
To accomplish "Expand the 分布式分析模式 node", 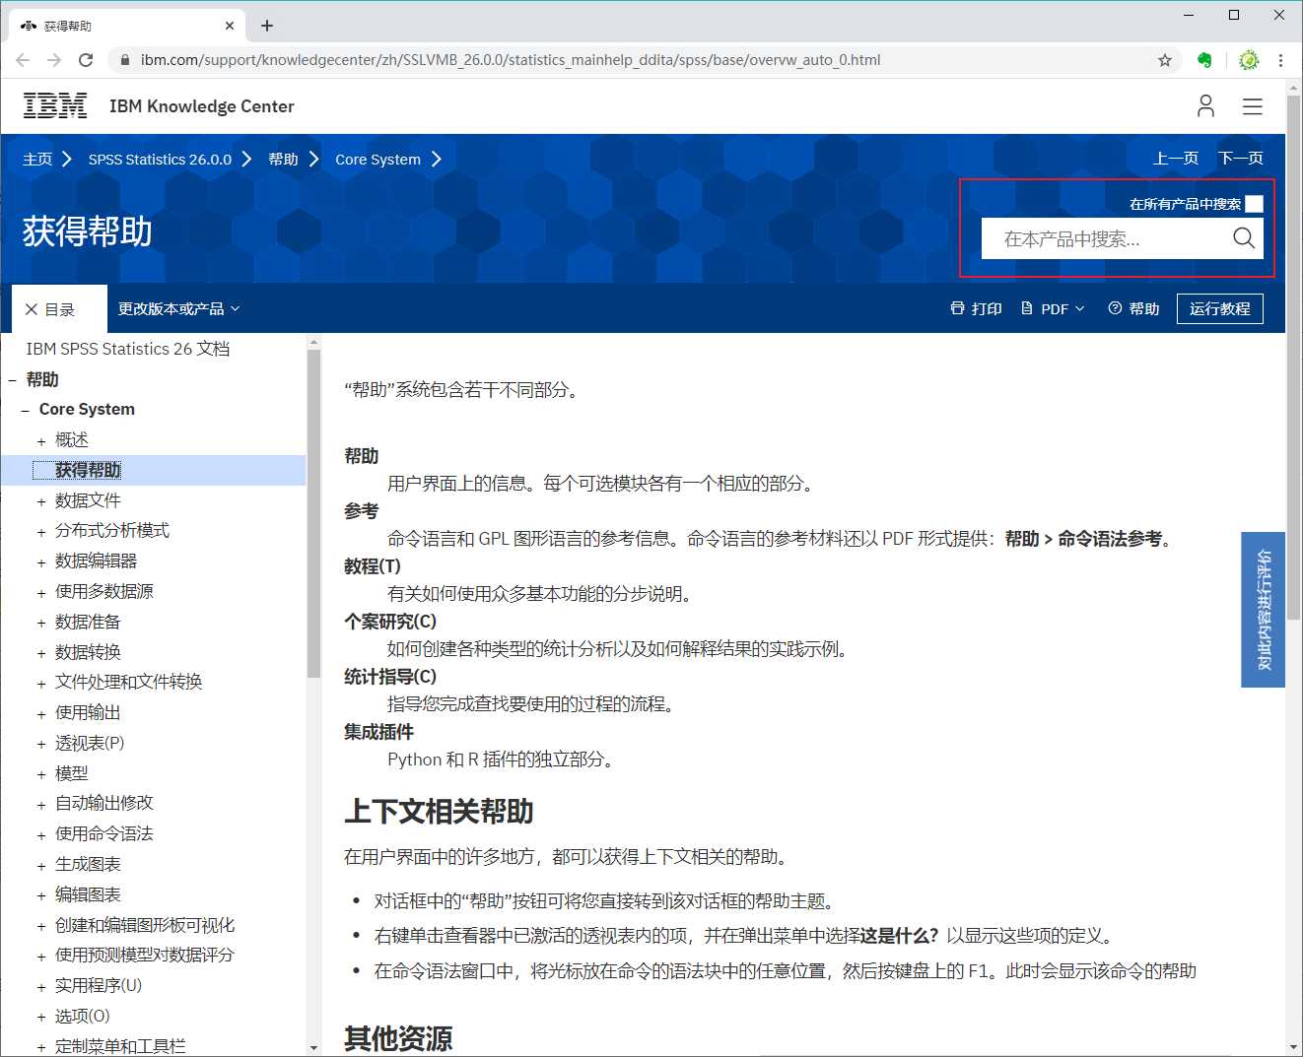I will pos(41,532).
